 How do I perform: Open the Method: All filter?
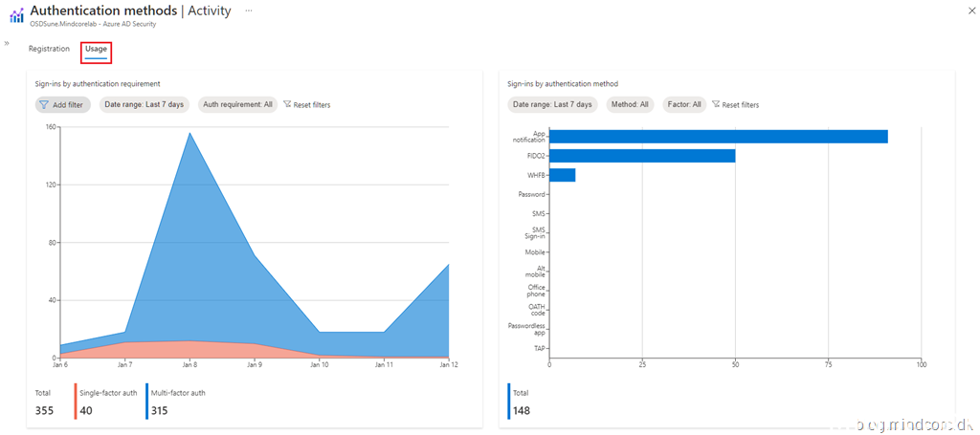tap(630, 105)
